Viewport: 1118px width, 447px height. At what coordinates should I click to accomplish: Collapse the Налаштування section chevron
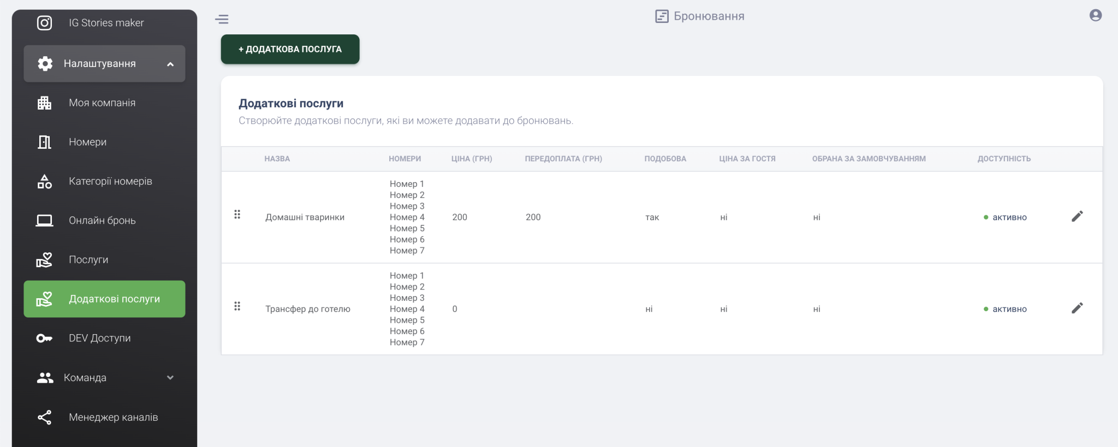click(170, 64)
